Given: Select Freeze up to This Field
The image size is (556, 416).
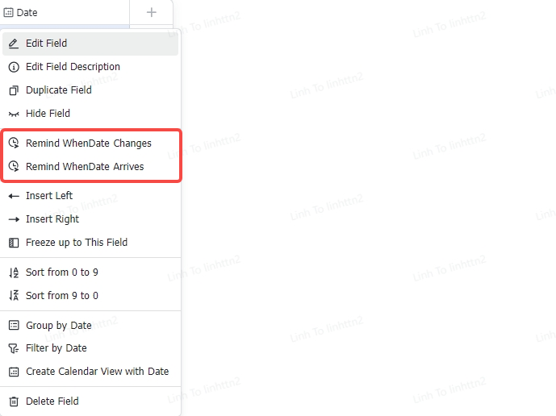Looking at the screenshot, I should (77, 243).
